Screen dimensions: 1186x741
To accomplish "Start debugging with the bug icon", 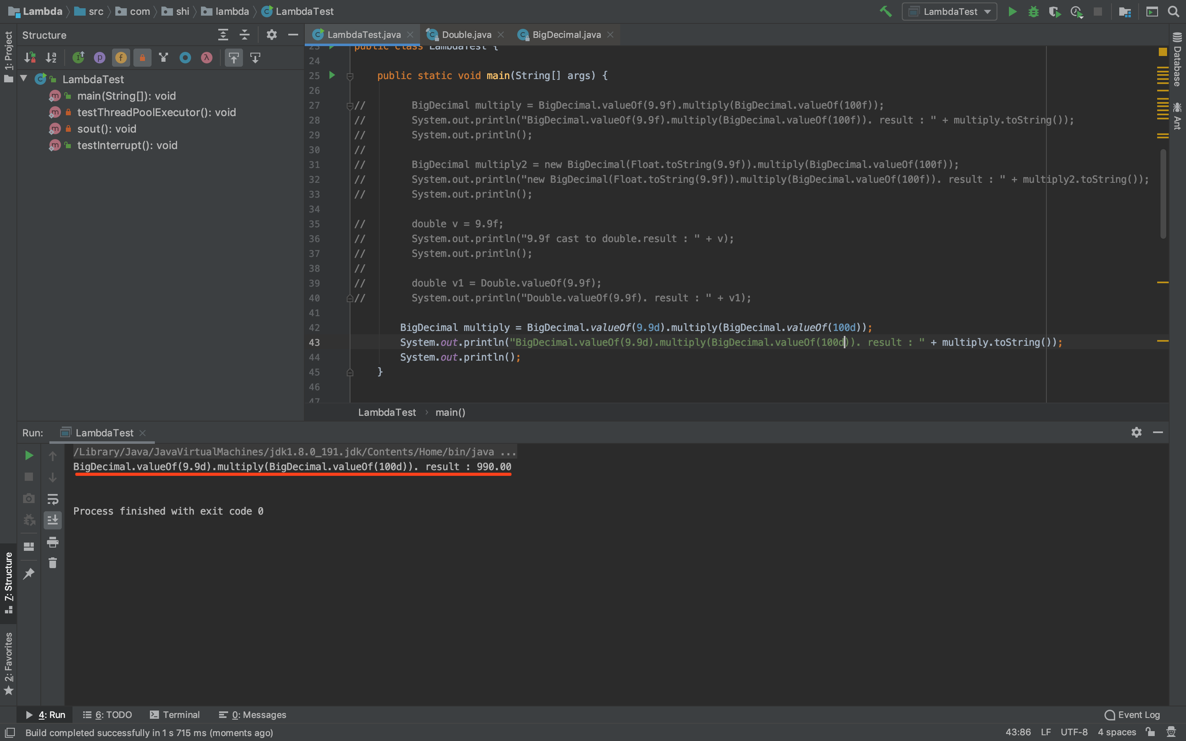I will pyautogui.click(x=1033, y=11).
